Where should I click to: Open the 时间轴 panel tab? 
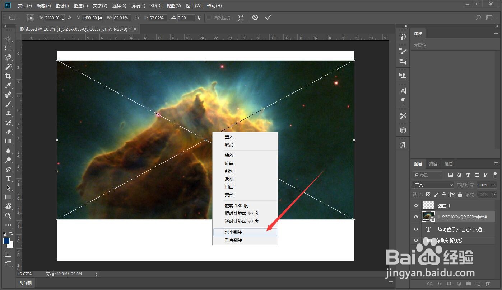click(26, 283)
